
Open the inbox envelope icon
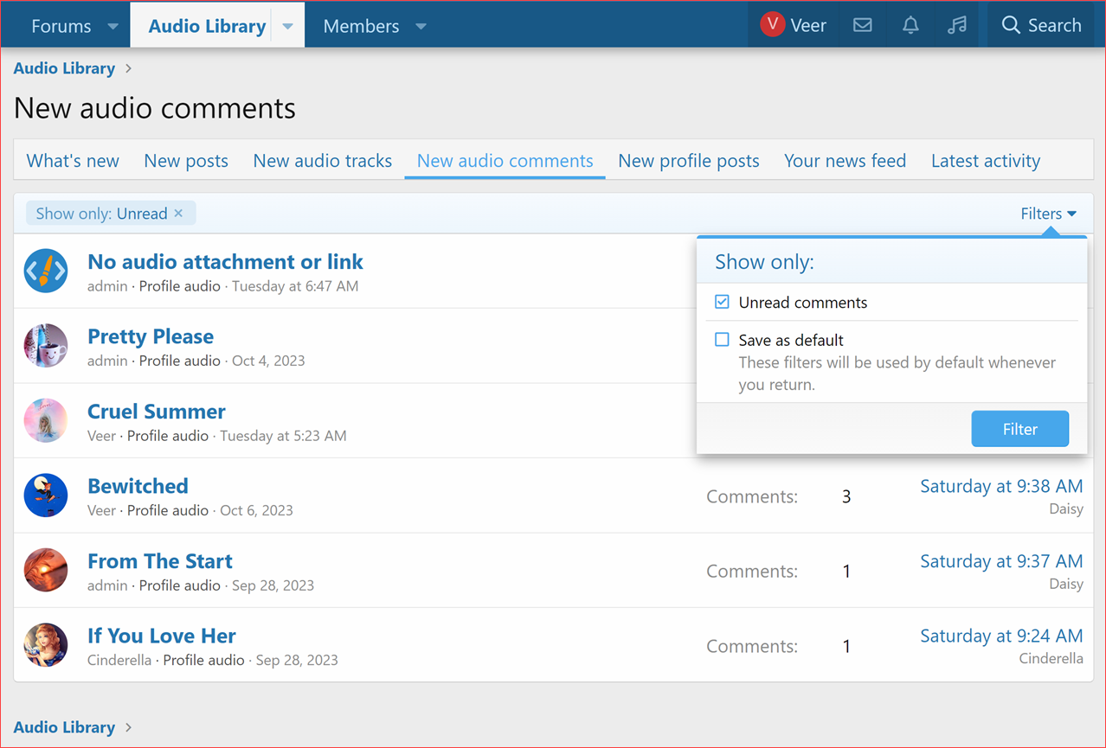(x=862, y=25)
